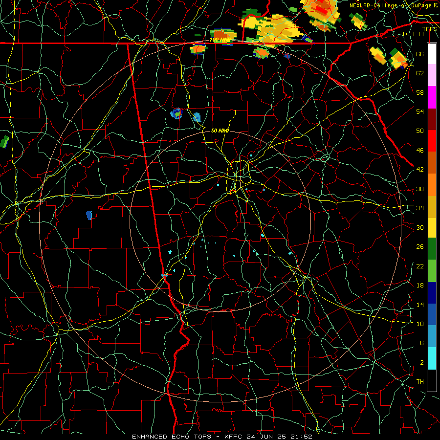Click the dark red 54 kft legend swatch
This screenshot has height=440, width=440.
tap(432, 119)
